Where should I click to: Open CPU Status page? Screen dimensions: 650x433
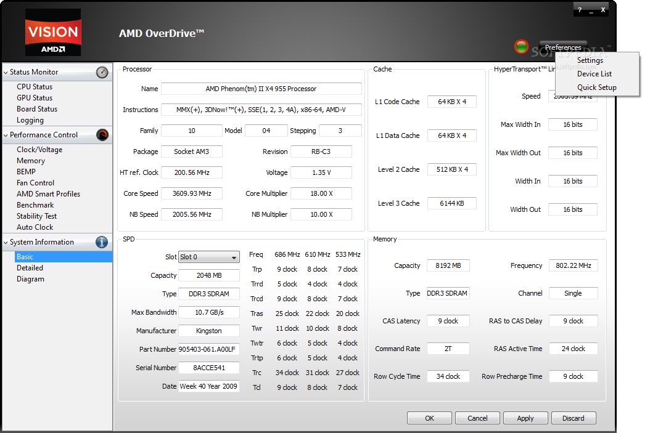click(x=35, y=86)
